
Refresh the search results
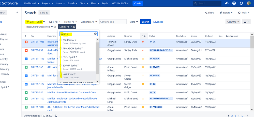click(56, 116)
